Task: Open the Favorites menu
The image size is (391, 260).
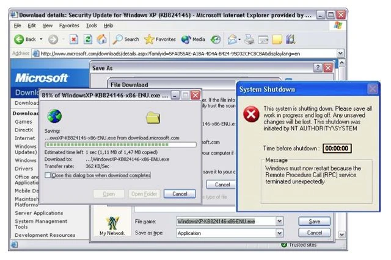Action: click(68, 26)
